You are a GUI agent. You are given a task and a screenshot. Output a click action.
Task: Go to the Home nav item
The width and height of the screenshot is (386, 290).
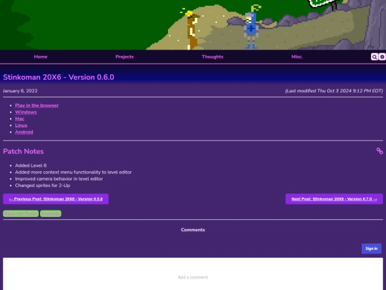(x=41, y=57)
